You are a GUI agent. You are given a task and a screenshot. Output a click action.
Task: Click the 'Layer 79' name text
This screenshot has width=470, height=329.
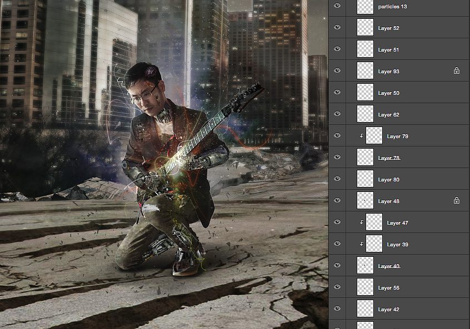pos(397,136)
